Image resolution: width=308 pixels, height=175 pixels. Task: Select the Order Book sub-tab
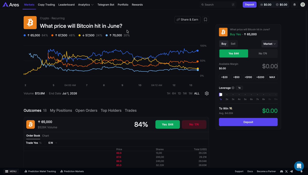[33, 136]
